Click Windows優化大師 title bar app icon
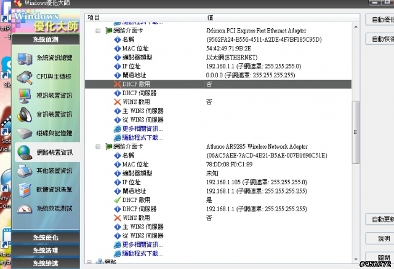The width and height of the screenshot is (394, 269). point(18,3)
